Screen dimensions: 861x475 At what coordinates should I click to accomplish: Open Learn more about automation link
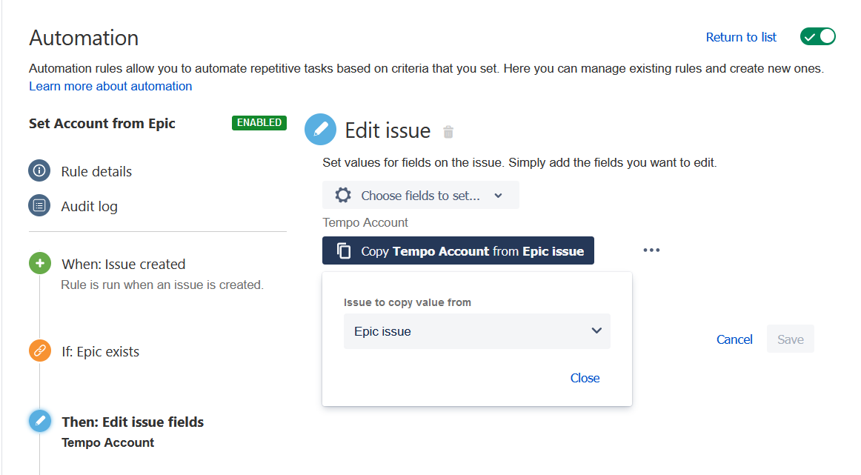pos(110,86)
